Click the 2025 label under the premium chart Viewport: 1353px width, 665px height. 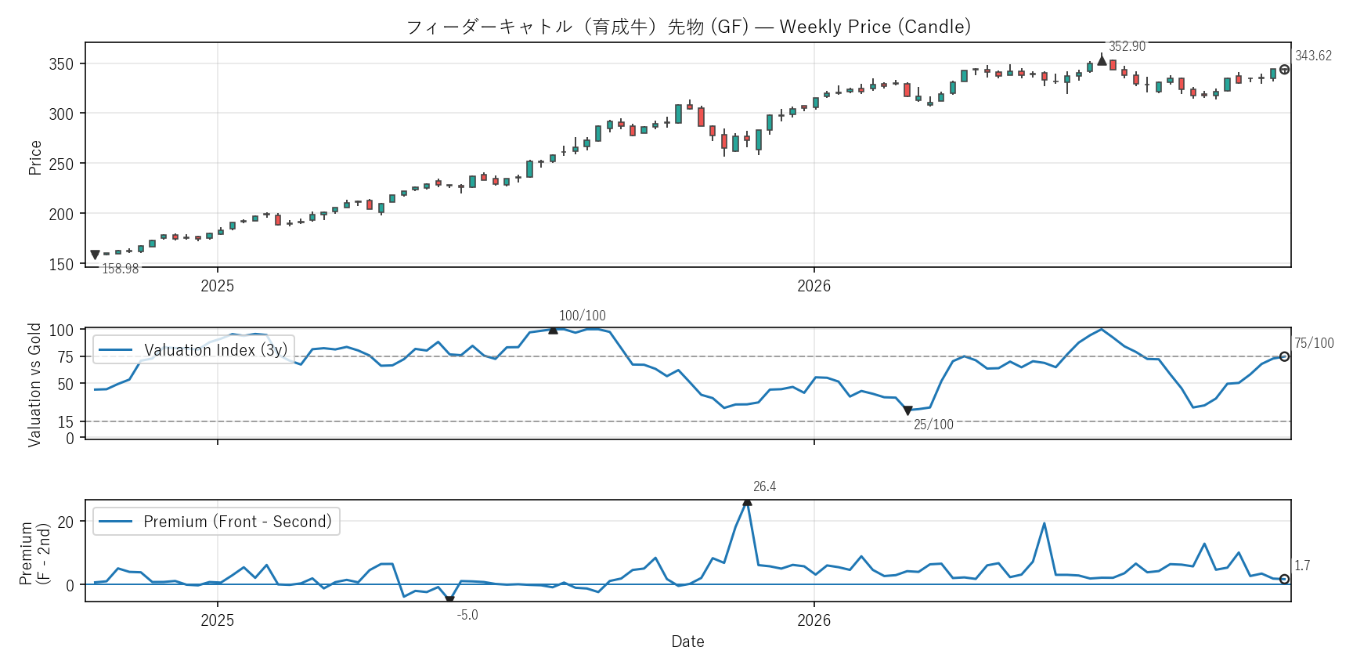coord(218,620)
